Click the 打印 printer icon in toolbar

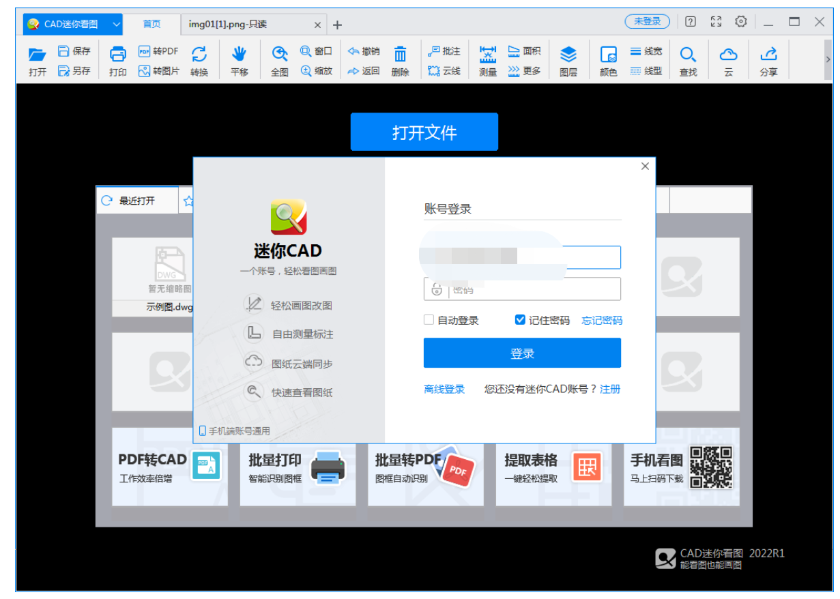pyautogui.click(x=118, y=54)
